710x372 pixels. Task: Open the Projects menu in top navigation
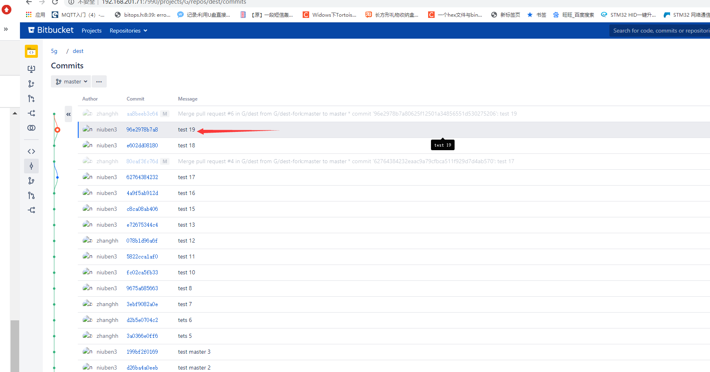pyautogui.click(x=91, y=31)
